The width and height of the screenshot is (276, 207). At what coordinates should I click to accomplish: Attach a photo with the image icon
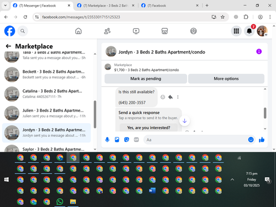(117, 140)
